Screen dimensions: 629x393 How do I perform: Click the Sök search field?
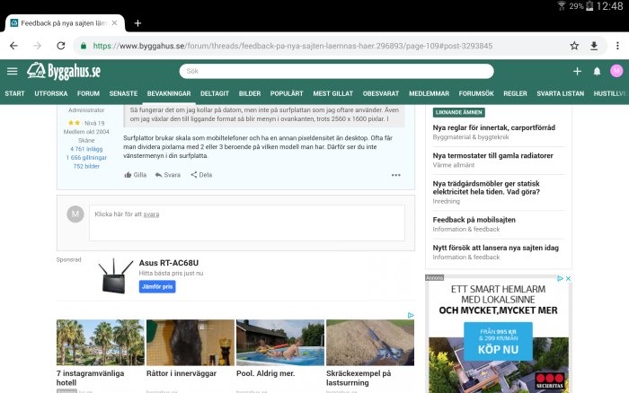pos(336,71)
